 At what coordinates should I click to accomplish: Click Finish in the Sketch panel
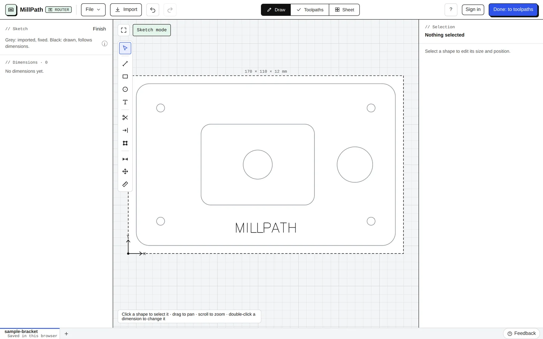coord(100,29)
